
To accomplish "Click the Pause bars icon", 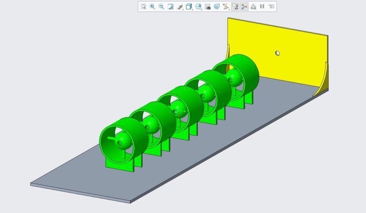I will [x=262, y=7].
